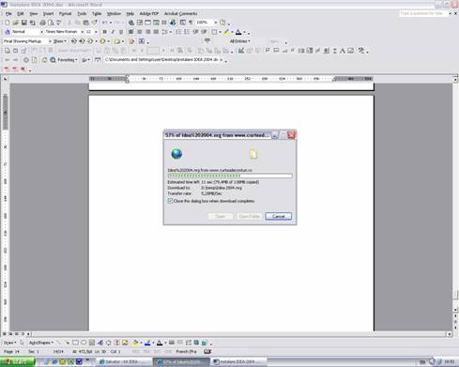Open the Style dropdown showing Normal
Image resolution: width=459 pixels, height=367 pixels.
[27, 32]
